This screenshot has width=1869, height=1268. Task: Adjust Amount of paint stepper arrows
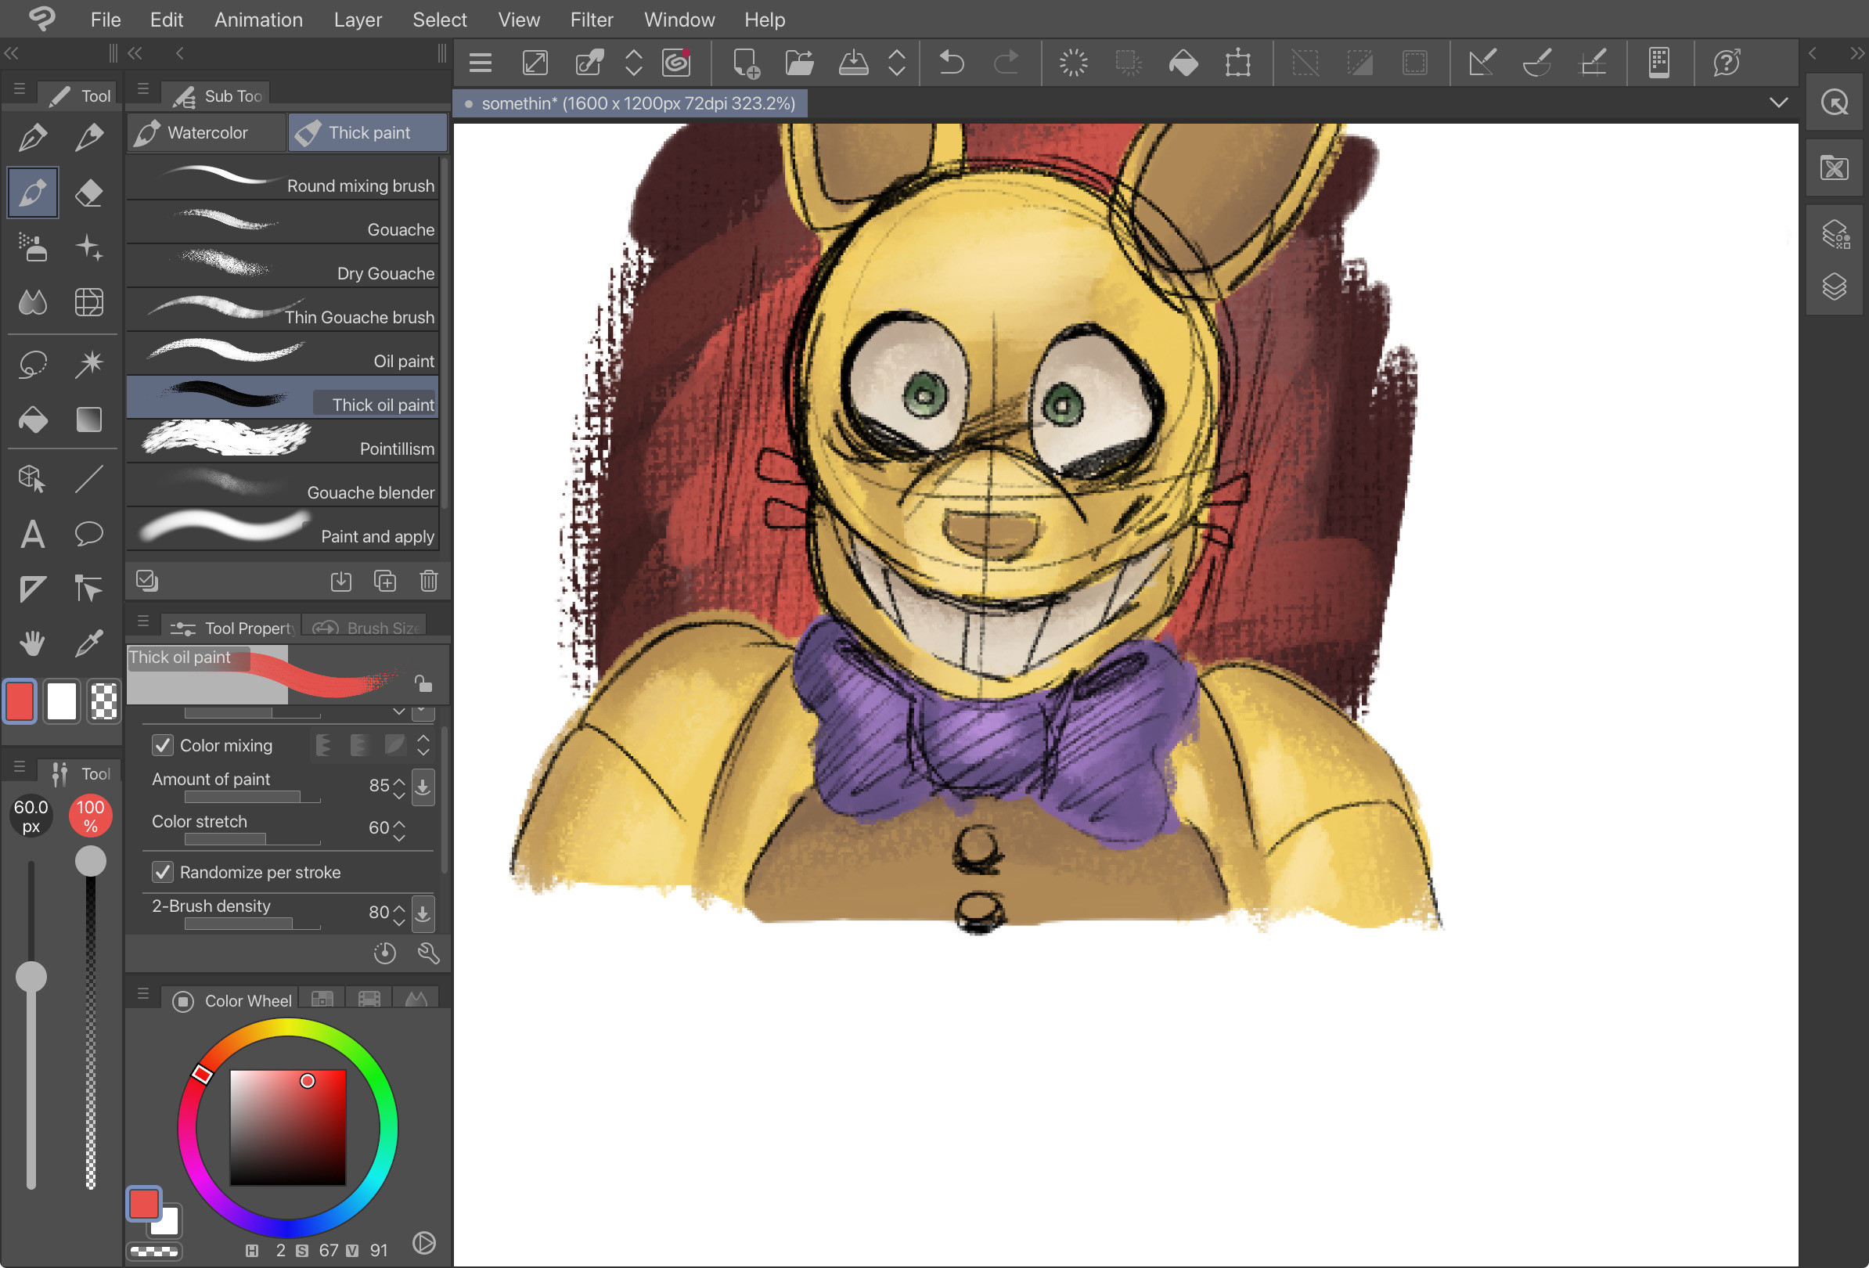(x=399, y=787)
